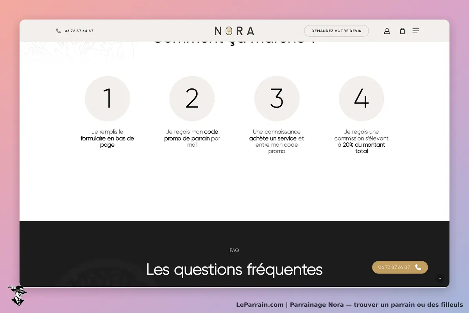Open the NORA logo homepage link
The image size is (469, 313).
point(234,31)
